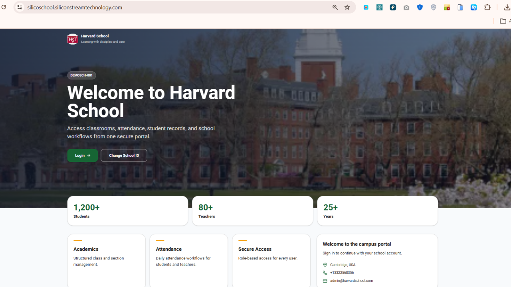Select the Attendance feature card
Screen dimensions: 511x287
189,261
